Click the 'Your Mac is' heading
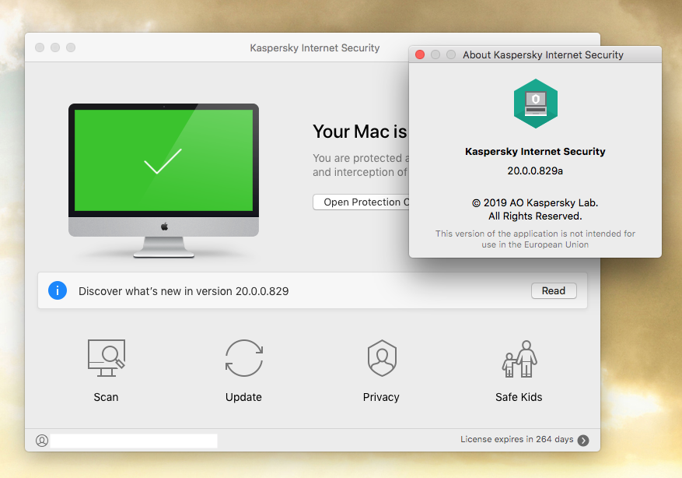This screenshot has height=478, width=682. [360, 132]
